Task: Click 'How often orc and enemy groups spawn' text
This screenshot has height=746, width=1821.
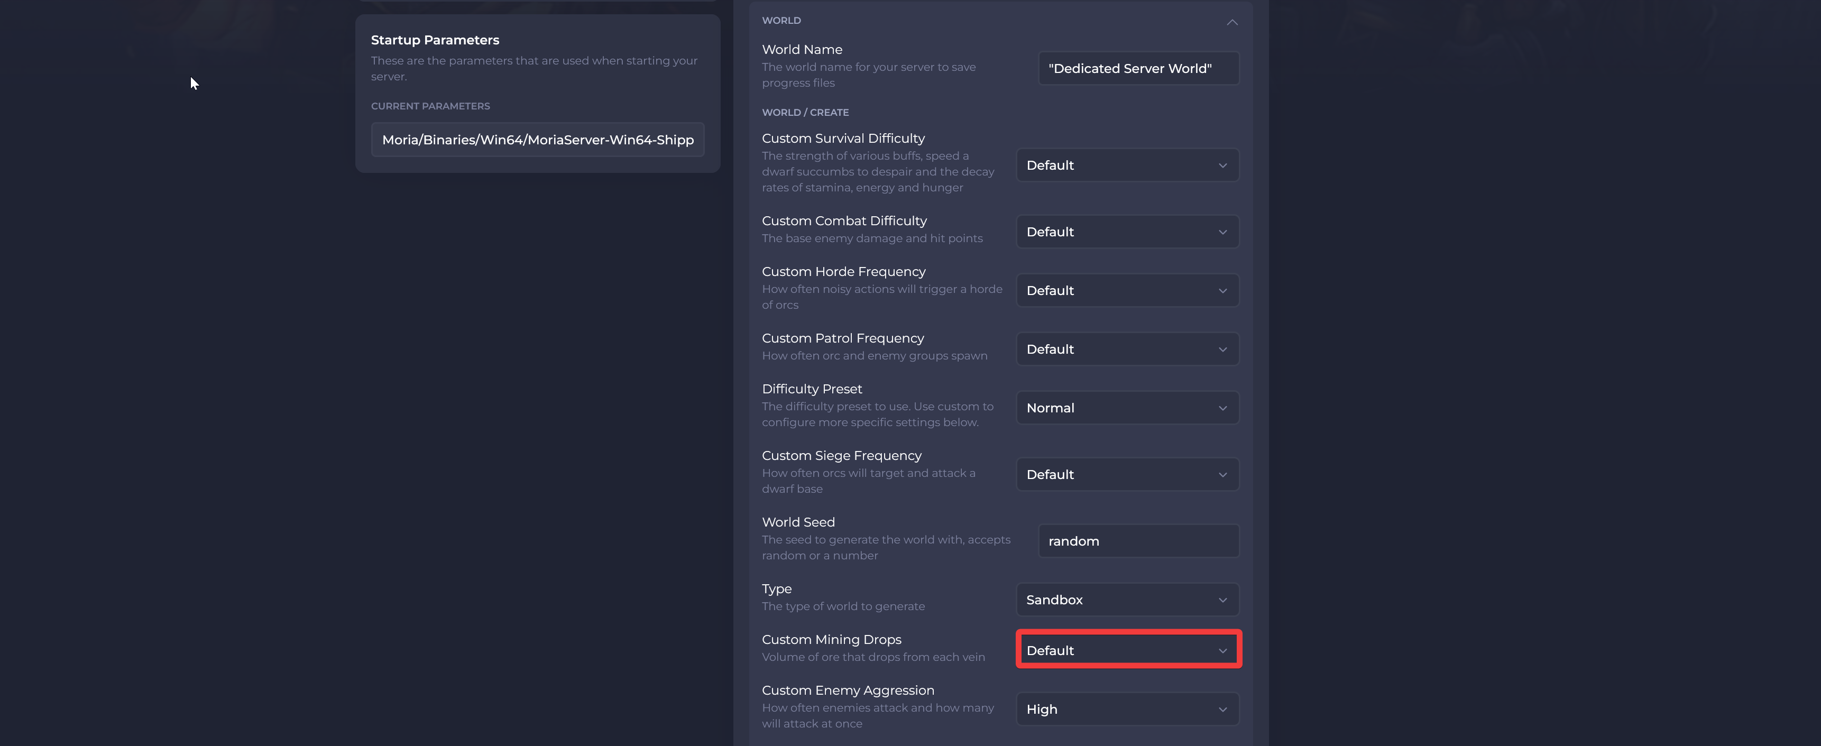Action: [875, 356]
